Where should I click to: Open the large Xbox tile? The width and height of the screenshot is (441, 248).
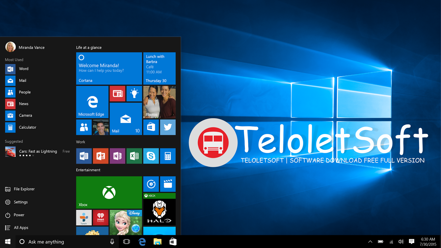point(109,192)
